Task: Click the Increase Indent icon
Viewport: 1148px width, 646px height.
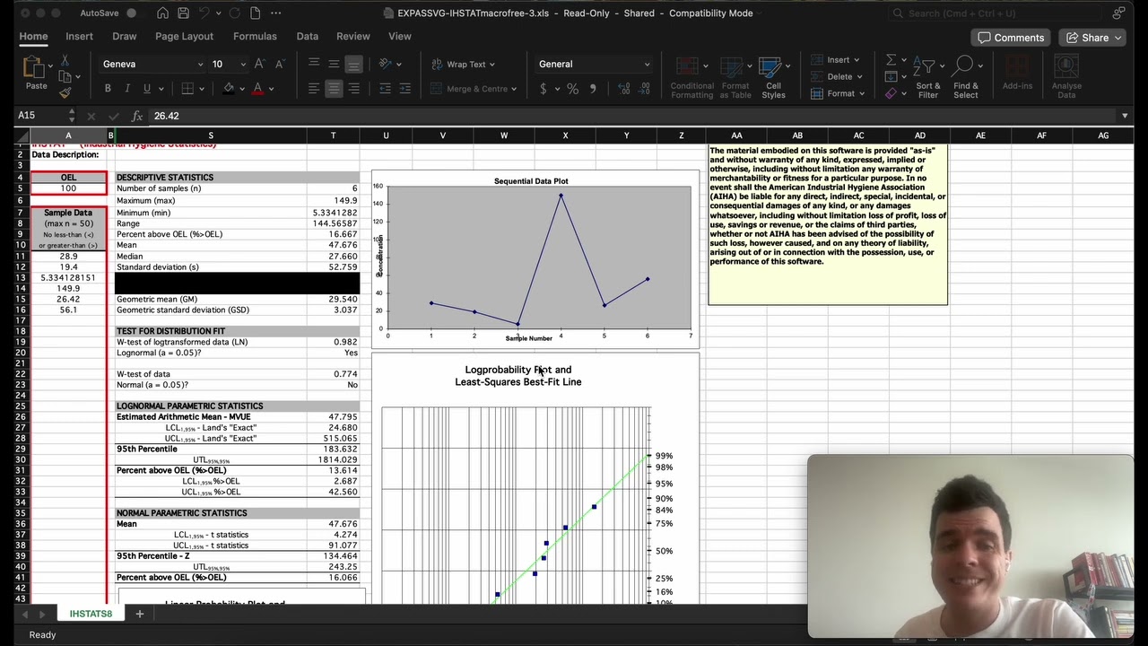Action: (405, 89)
